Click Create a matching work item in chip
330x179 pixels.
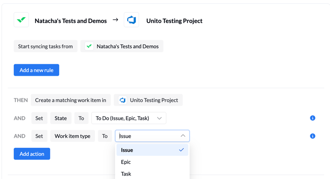(71, 100)
